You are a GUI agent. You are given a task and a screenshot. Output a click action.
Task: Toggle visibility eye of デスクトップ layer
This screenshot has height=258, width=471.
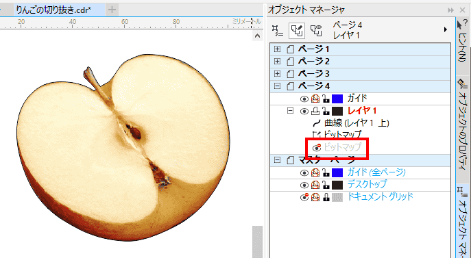click(304, 185)
